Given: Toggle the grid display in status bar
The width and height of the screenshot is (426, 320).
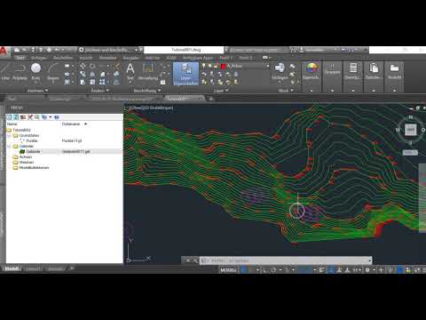Looking at the screenshot, I should (244, 270).
